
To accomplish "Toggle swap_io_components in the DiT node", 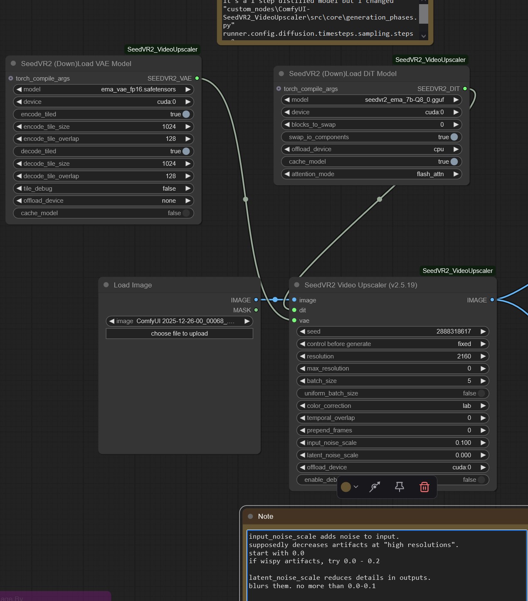I will point(454,137).
